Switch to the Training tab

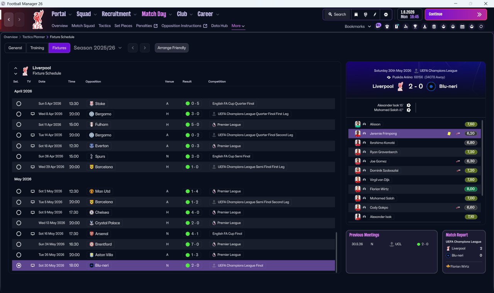pyautogui.click(x=37, y=48)
